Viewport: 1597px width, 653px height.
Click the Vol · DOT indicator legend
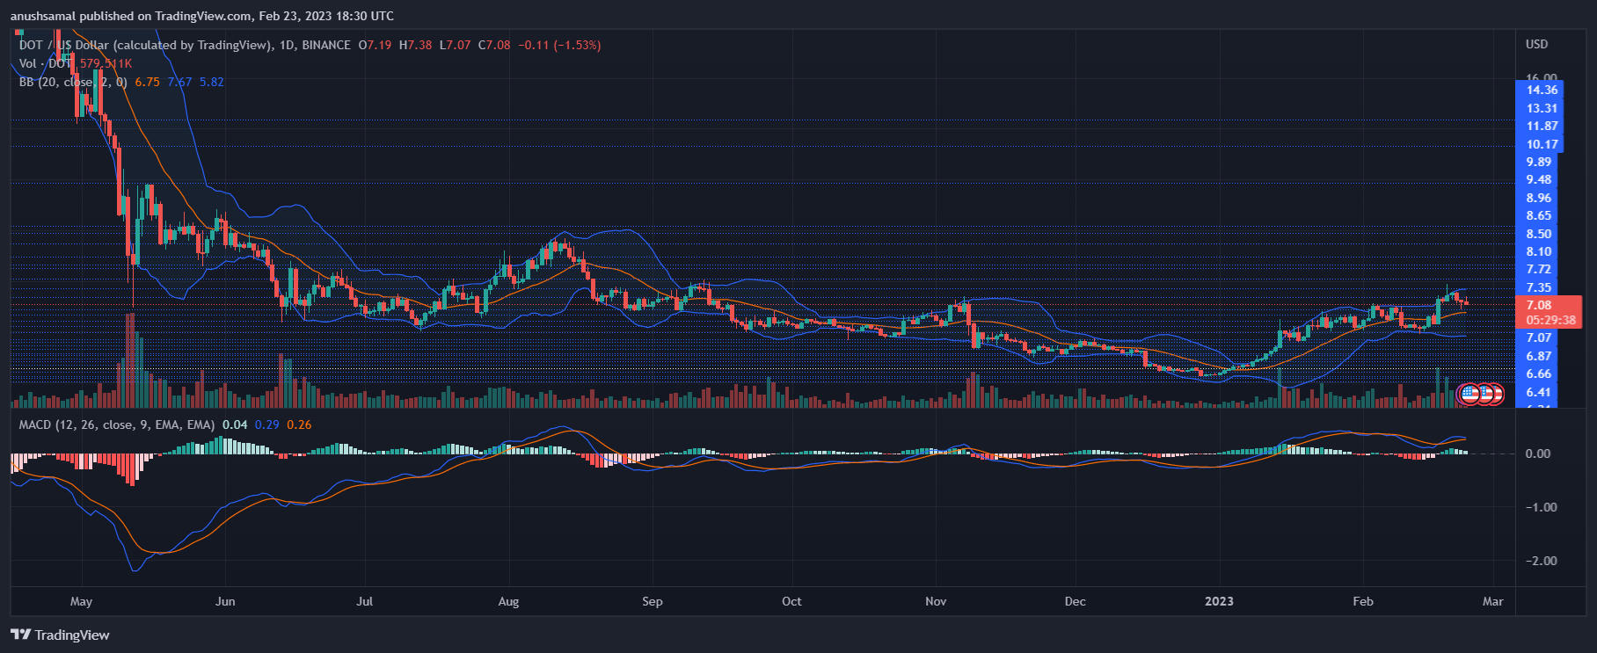coord(46,63)
